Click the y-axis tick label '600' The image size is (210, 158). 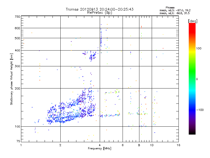pyautogui.click(x=17, y=28)
